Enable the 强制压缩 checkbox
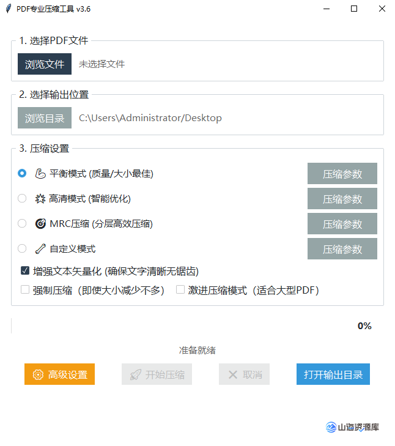The image size is (395, 446). (x=25, y=290)
